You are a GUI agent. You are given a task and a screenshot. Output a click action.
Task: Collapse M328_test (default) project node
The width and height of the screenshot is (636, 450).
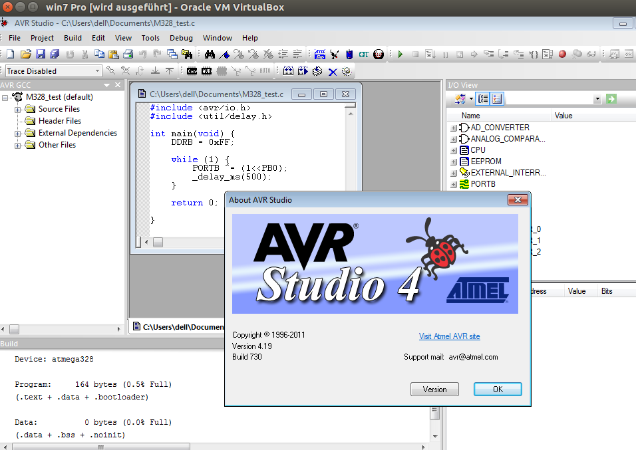[x=5, y=98]
